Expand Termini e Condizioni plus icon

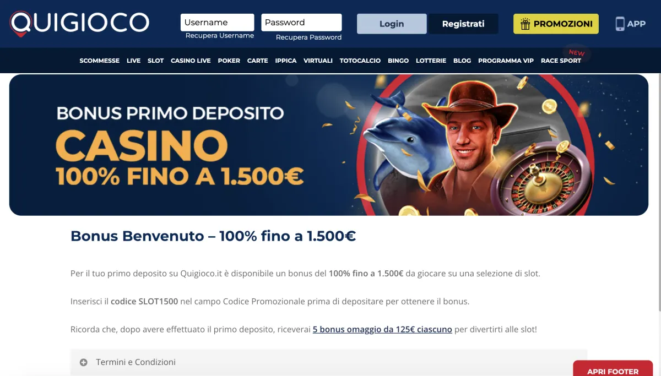(84, 362)
